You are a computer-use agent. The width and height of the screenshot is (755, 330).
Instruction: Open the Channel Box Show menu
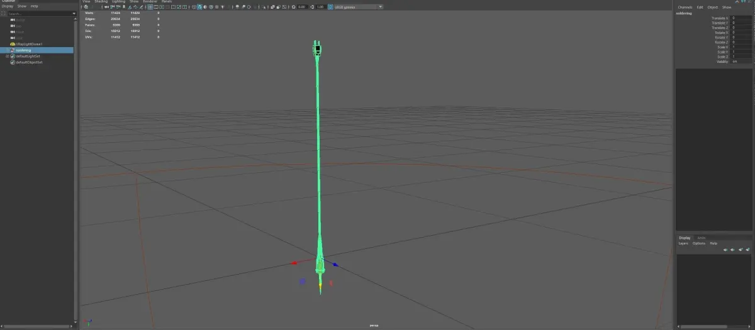tap(727, 7)
